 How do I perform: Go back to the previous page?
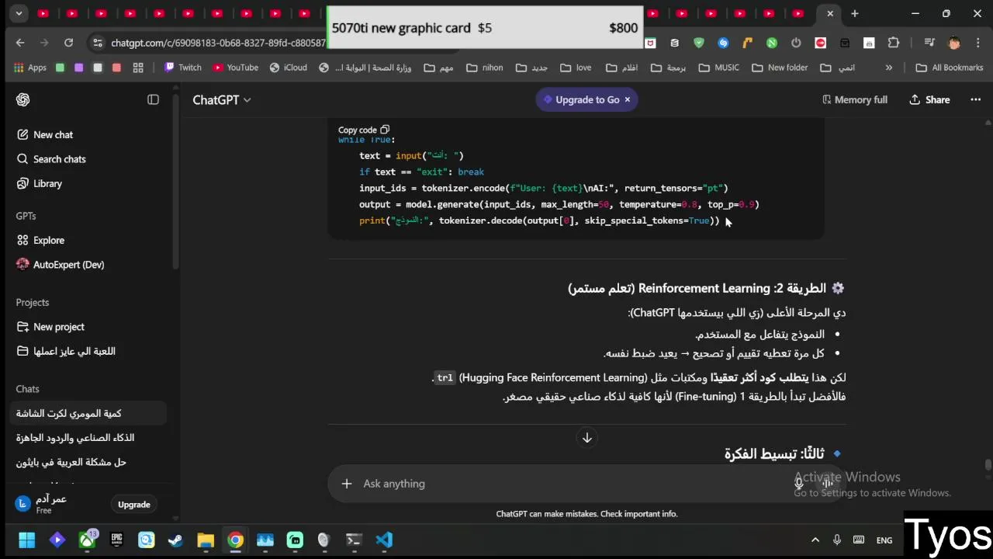pos(20,43)
